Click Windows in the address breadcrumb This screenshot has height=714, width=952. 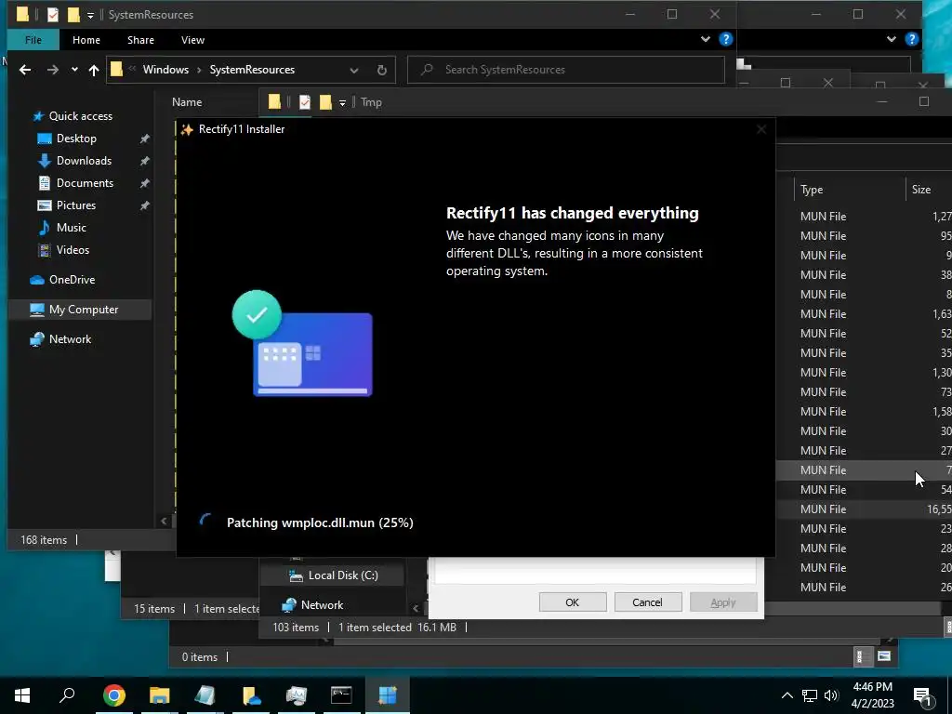(x=165, y=69)
